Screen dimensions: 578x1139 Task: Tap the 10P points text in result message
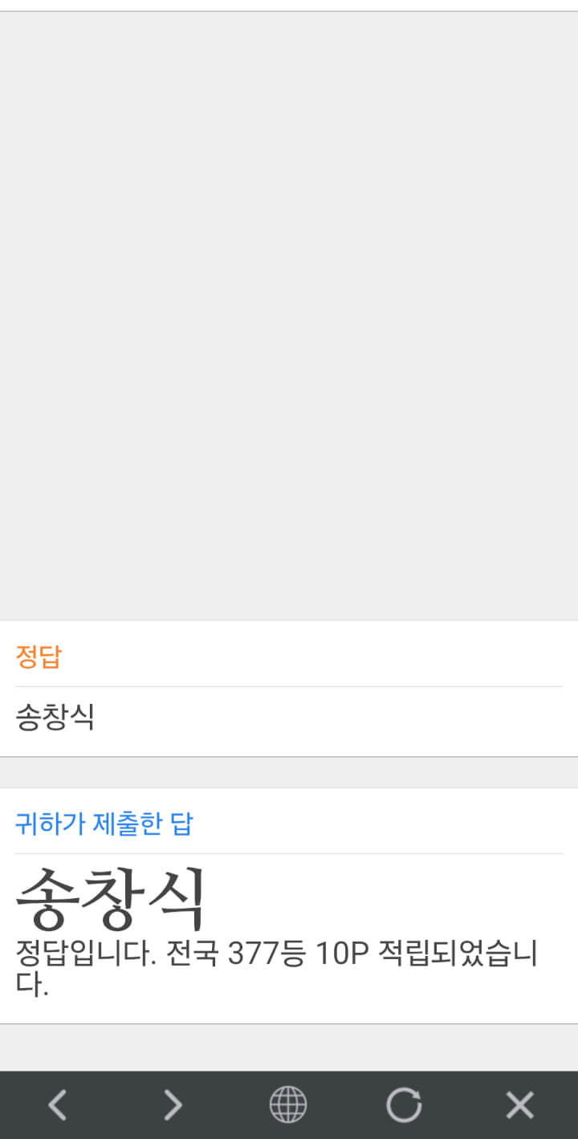(x=341, y=954)
